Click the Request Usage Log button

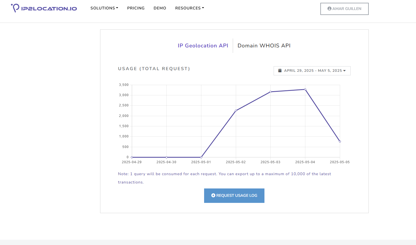pos(234,196)
